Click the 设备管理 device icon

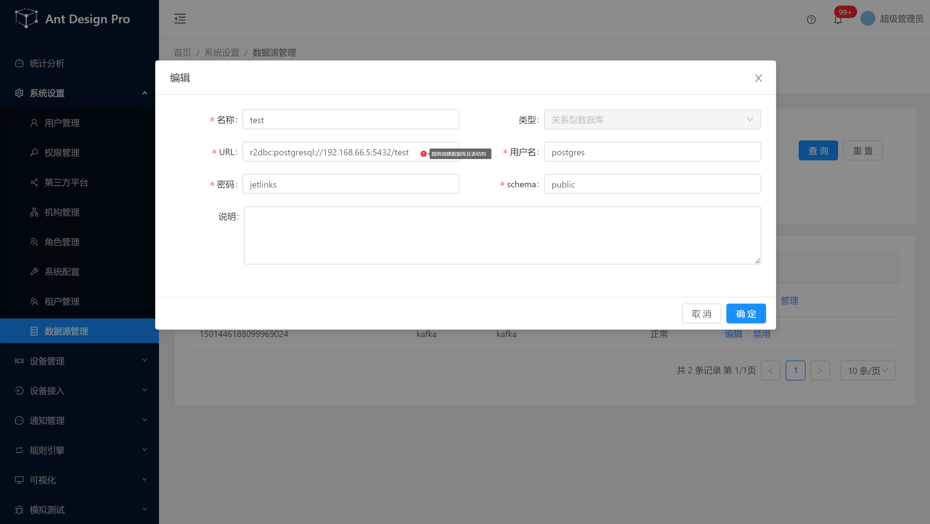pyautogui.click(x=19, y=361)
